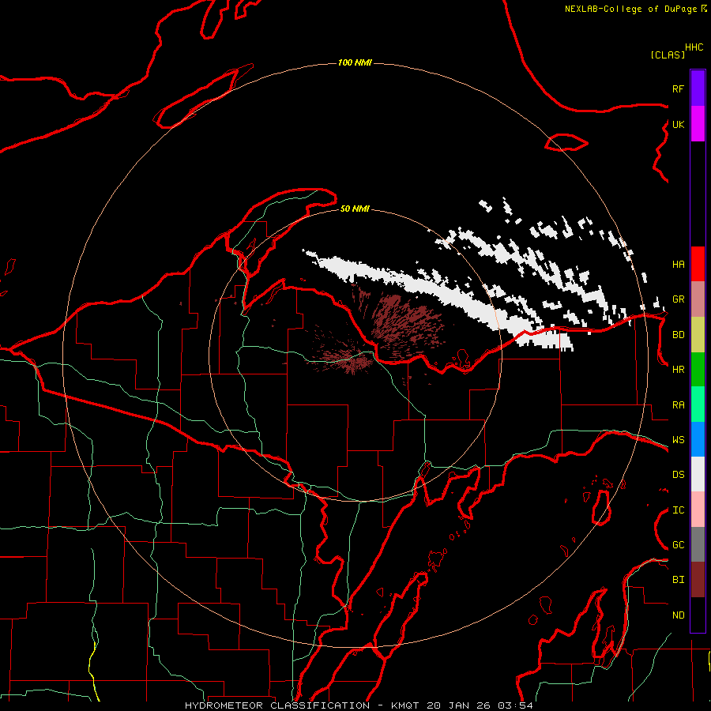Click the [CLAS] units label
Screen dimensions: 711x711
coord(668,55)
